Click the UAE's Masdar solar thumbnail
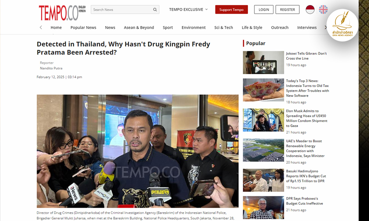Viewport: 369px width, 221px height. point(263,150)
